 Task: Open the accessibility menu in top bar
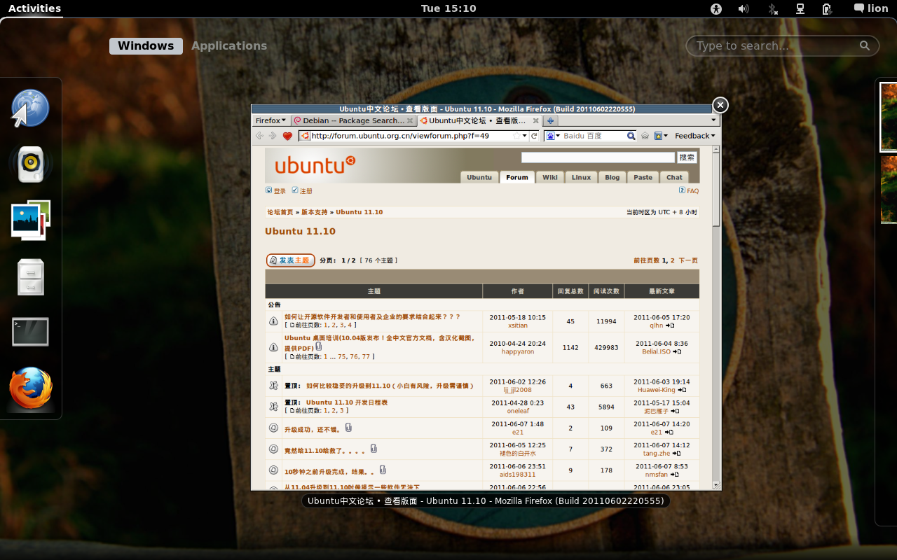715,8
